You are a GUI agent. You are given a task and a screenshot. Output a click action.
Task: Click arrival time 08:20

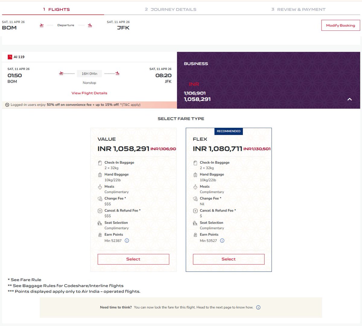(164, 75)
